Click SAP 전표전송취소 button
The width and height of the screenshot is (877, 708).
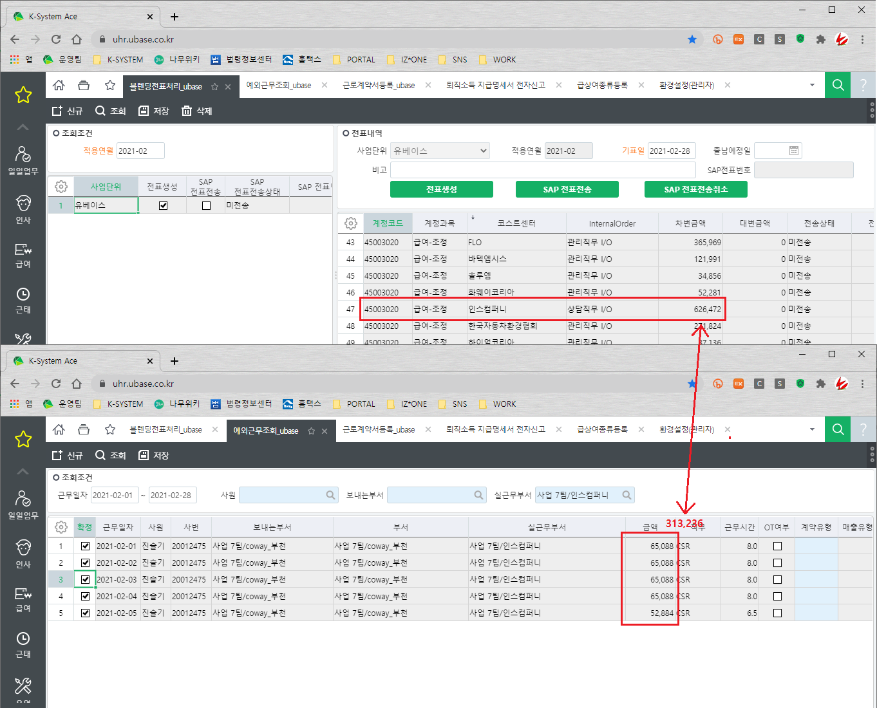696,189
